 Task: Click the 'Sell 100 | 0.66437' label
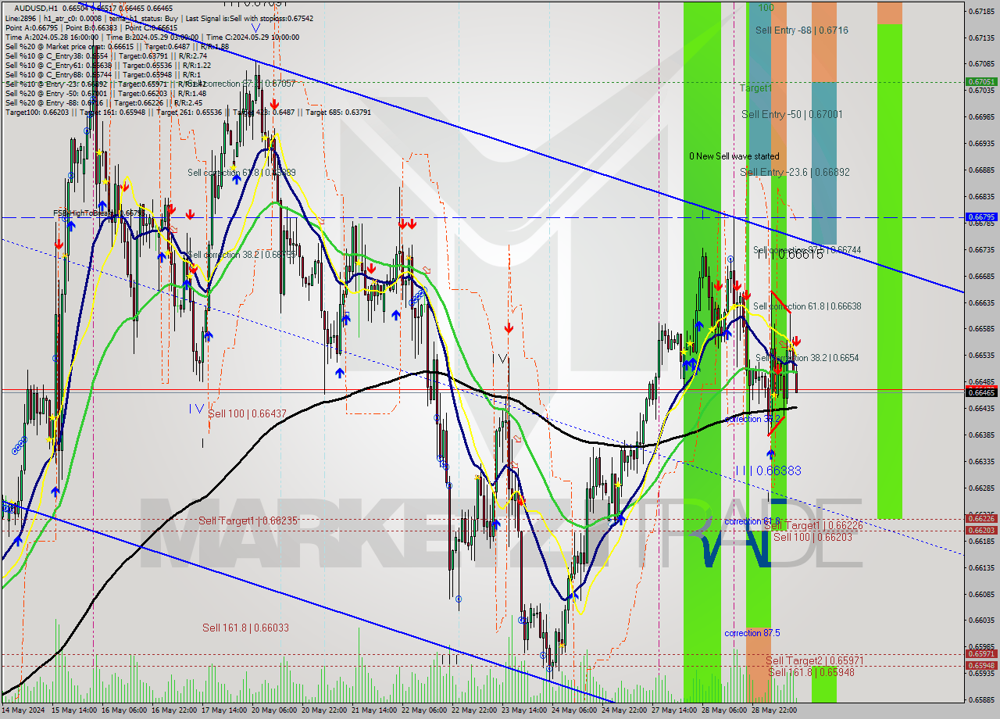point(247,413)
